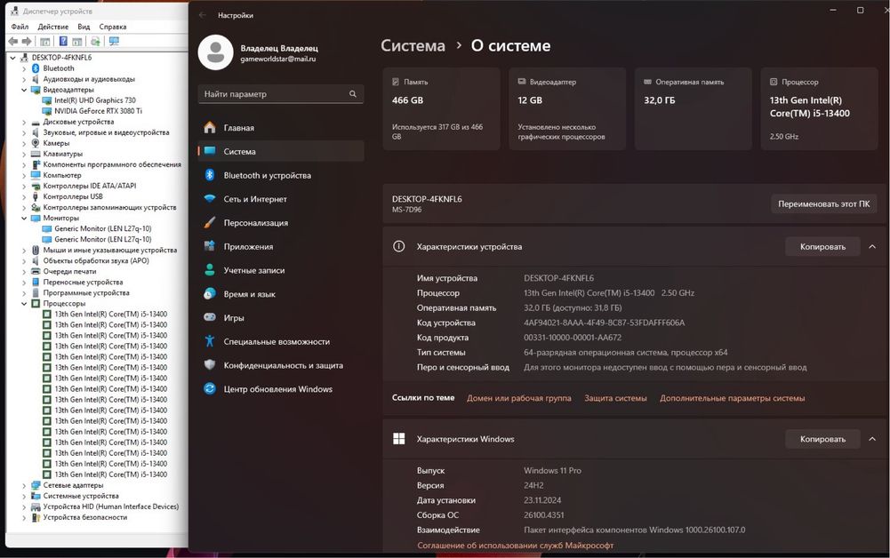Open the Защита системы link
The height and width of the screenshot is (558, 890).
615,398
